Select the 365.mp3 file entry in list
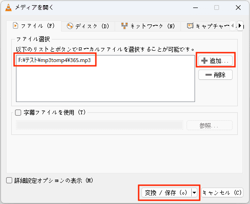Viewport: 250px width, 204px height. [55, 60]
